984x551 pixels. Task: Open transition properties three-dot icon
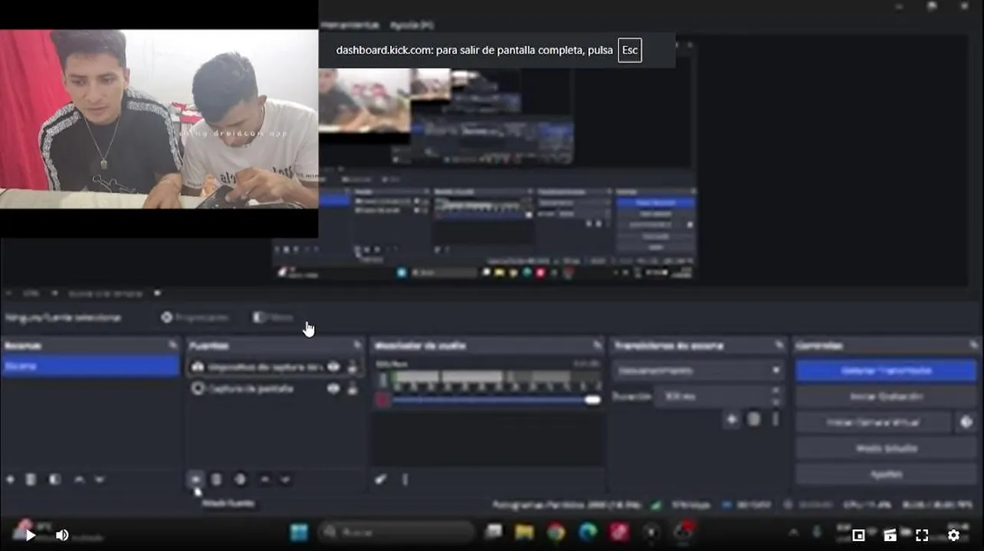(x=775, y=419)
